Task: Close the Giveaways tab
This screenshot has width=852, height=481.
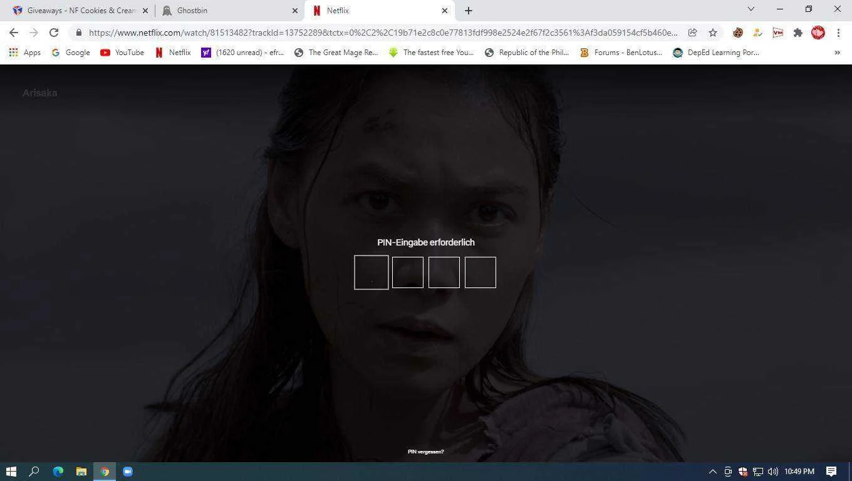Action: [x=145, y=11]
